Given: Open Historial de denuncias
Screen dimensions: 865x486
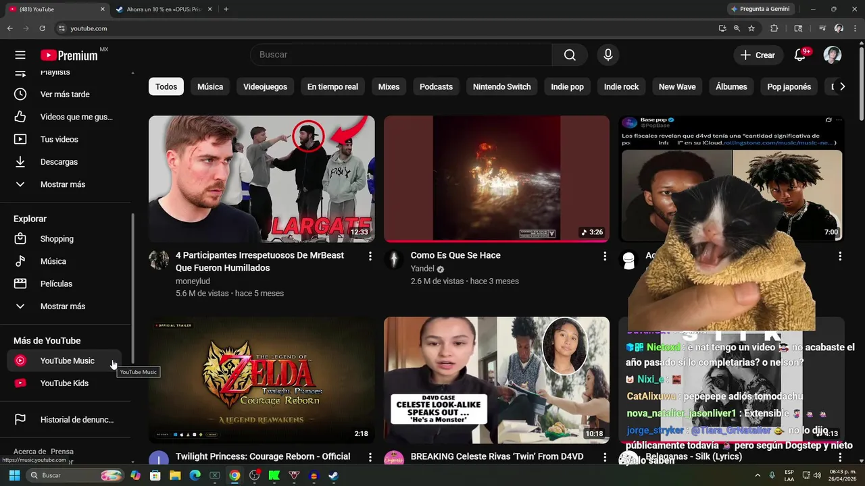Looking at the screenshot, I should coord(65,420).
